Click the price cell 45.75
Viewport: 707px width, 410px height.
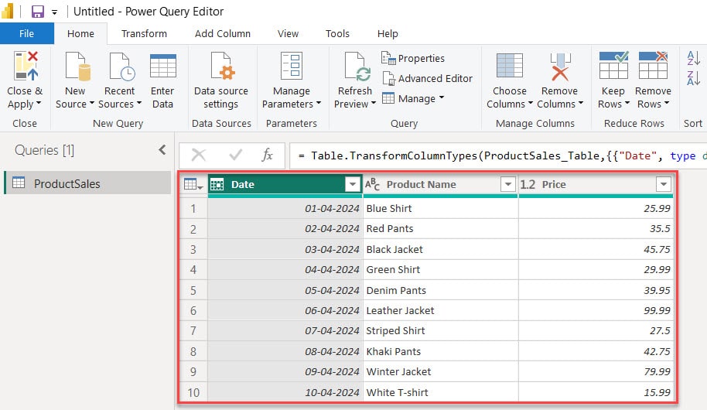[x=596, y=249]
